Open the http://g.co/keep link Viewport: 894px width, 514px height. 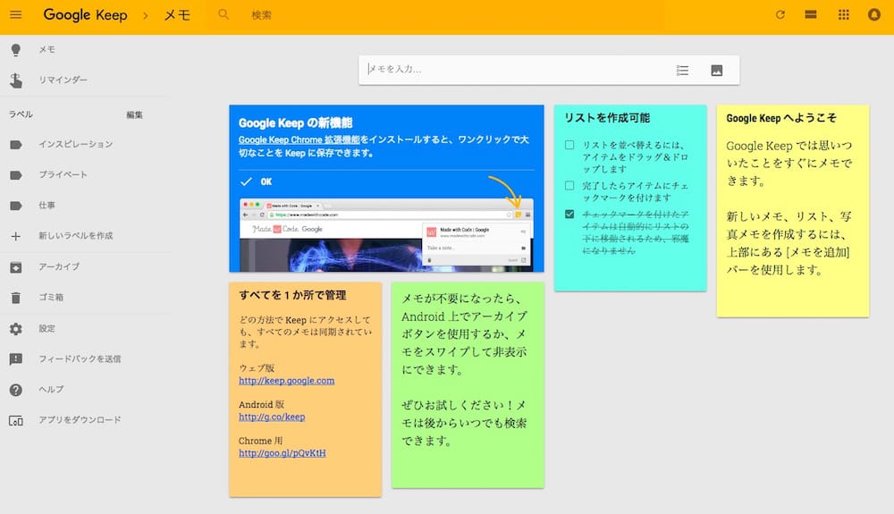[x=272, y=417]
